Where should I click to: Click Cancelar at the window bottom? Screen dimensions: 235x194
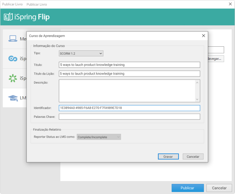tap(219, 188)
